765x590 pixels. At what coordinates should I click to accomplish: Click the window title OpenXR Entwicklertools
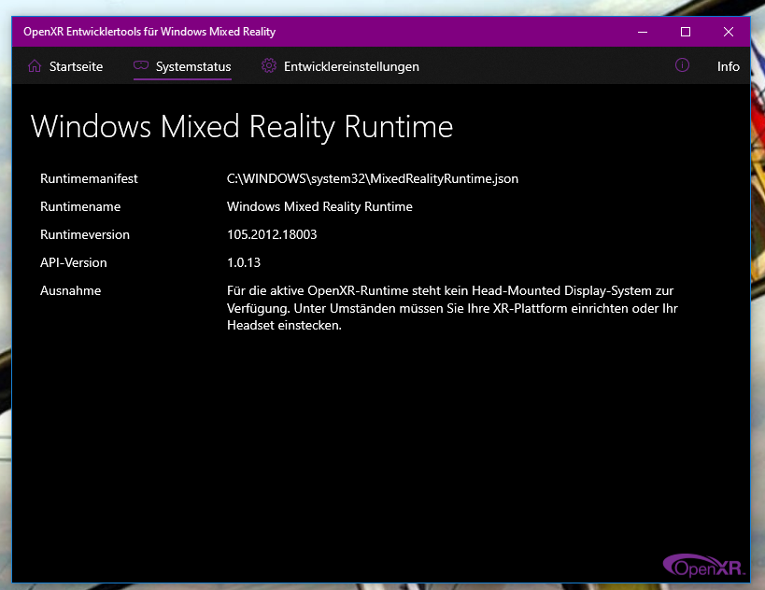[x=149, y=32]
